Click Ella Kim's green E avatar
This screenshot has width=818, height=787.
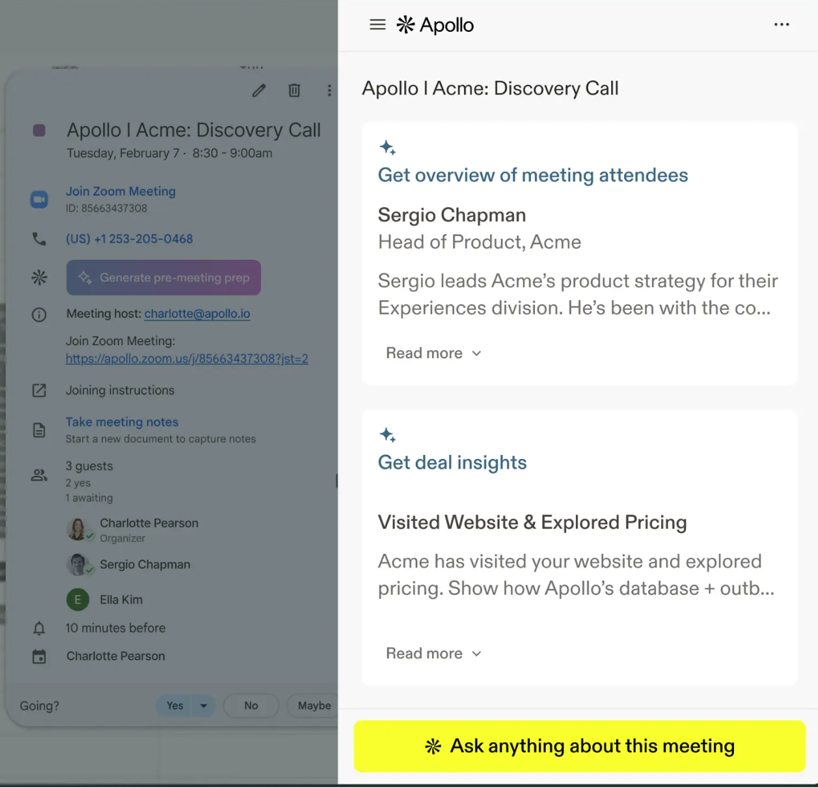coord(78,600)
